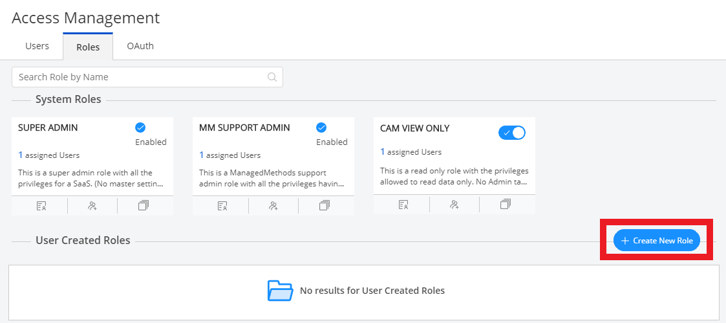Duplicate the CAM VIEW ONLY role
This screenshot has height=323, width=726.
click(506, 205)
